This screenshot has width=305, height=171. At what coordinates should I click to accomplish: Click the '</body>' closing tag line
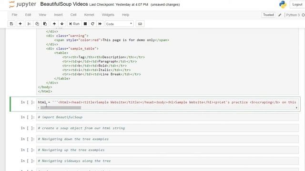pyautogui.click(x=45, y=87)
